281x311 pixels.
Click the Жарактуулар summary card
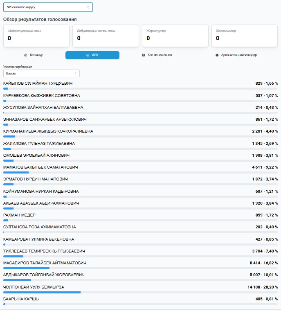175,35
